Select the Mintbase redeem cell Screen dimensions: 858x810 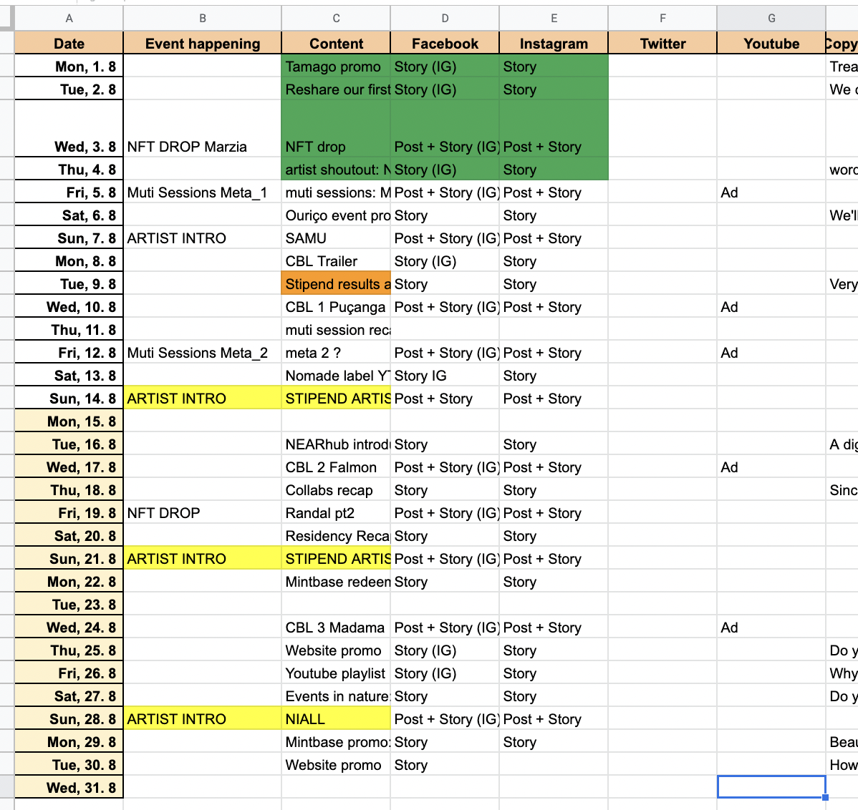pos(336,582)
